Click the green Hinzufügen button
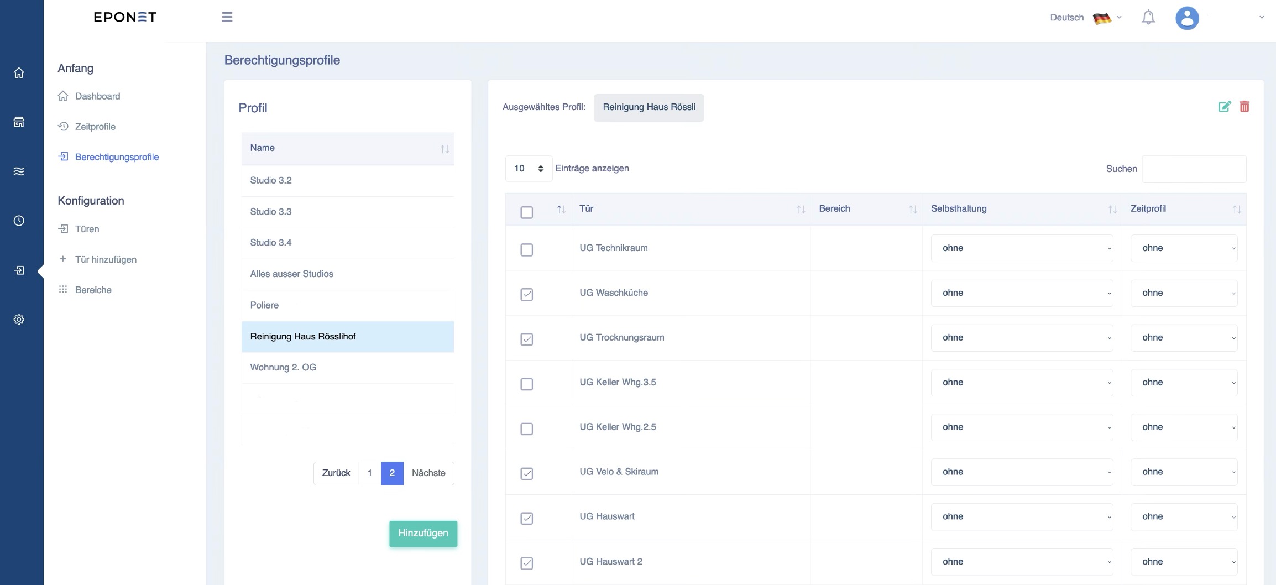The height and width of the screenshot is (585, 1276). coord(423,534)
